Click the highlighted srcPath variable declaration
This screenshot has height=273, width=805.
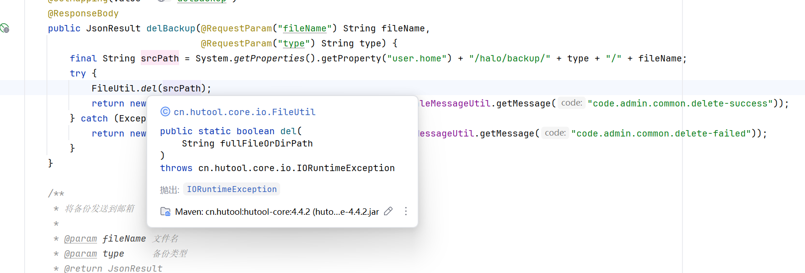click(159, 58)
